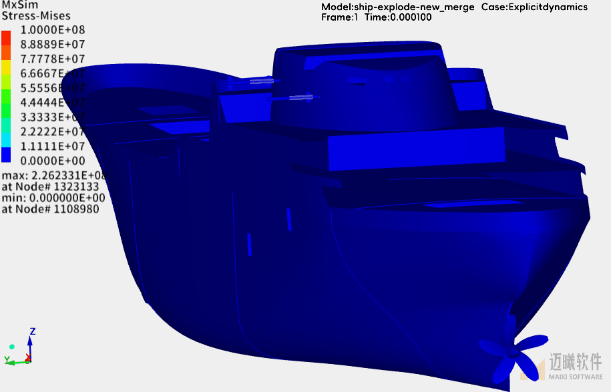Pick the red band in the stress legend

tap(6, 37)
